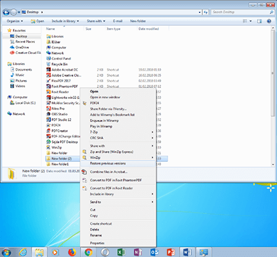Click Desktop in the address bar

coord(33,12)
